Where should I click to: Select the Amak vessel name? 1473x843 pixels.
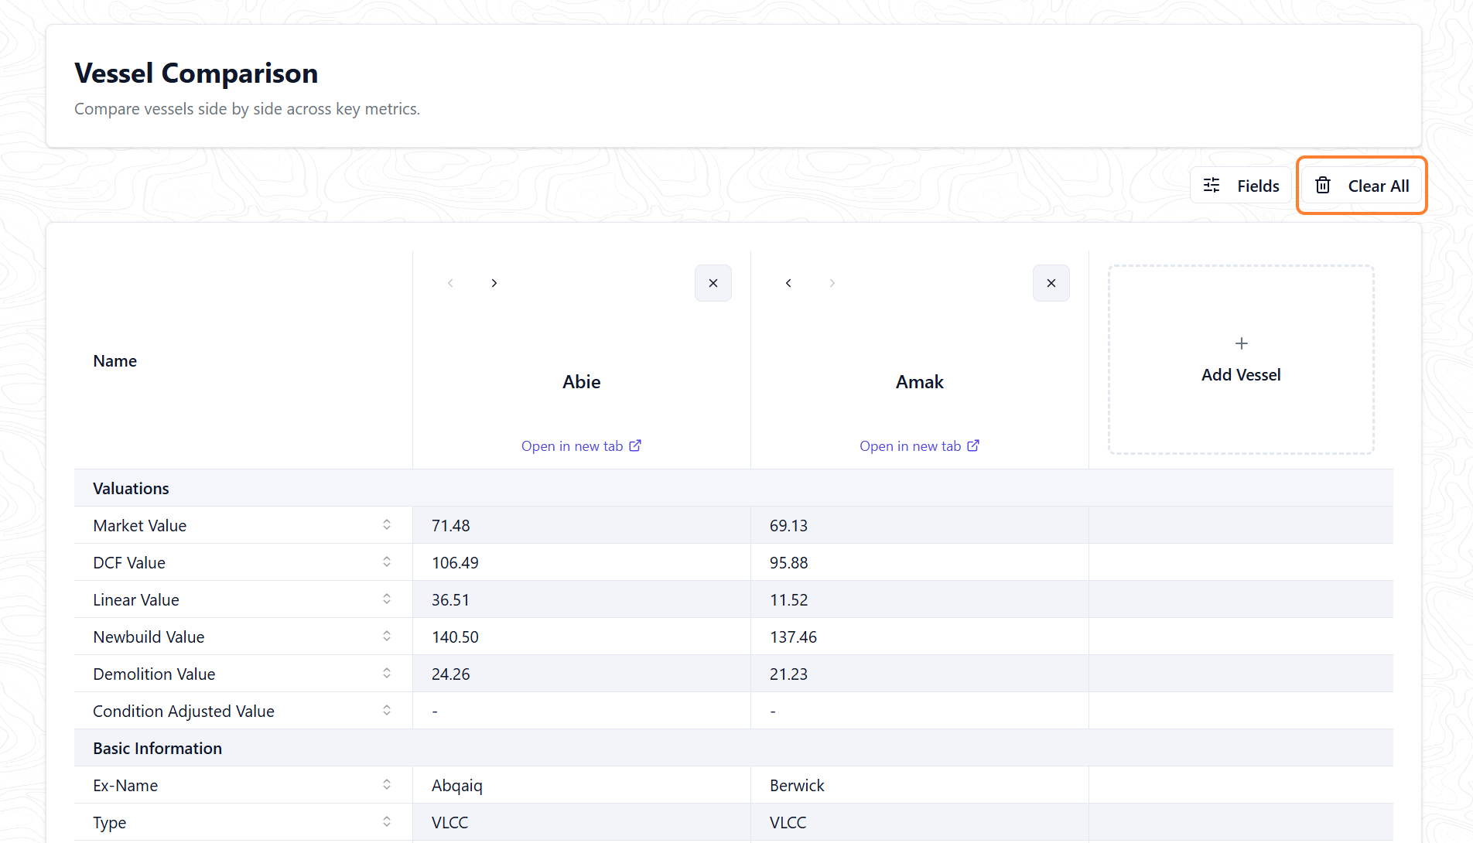click(920, 382)
